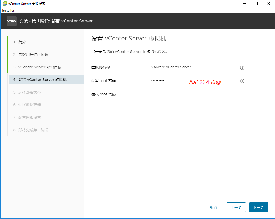
Task: Click the 下一步 button
Action: pyautogui.click(x=258, y=207)
